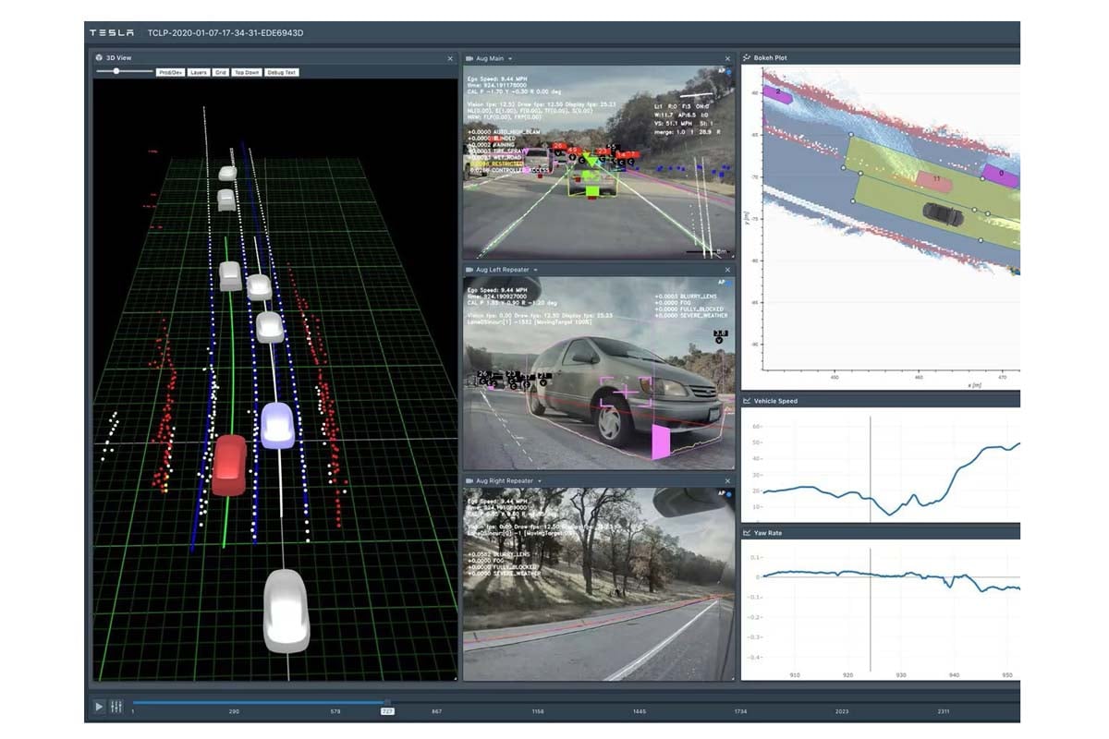
Task: Open the playback settings sliders icon
Action: pyautogui.click(x=116, y=706)
